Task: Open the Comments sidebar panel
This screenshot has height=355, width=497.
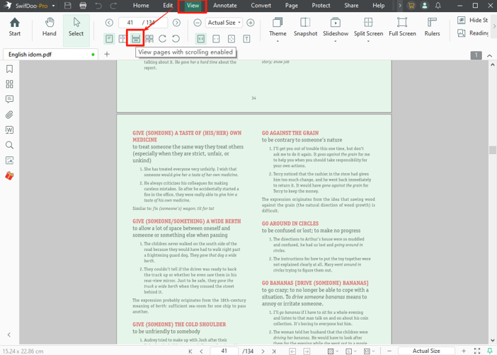Action: tap(9, 99)
